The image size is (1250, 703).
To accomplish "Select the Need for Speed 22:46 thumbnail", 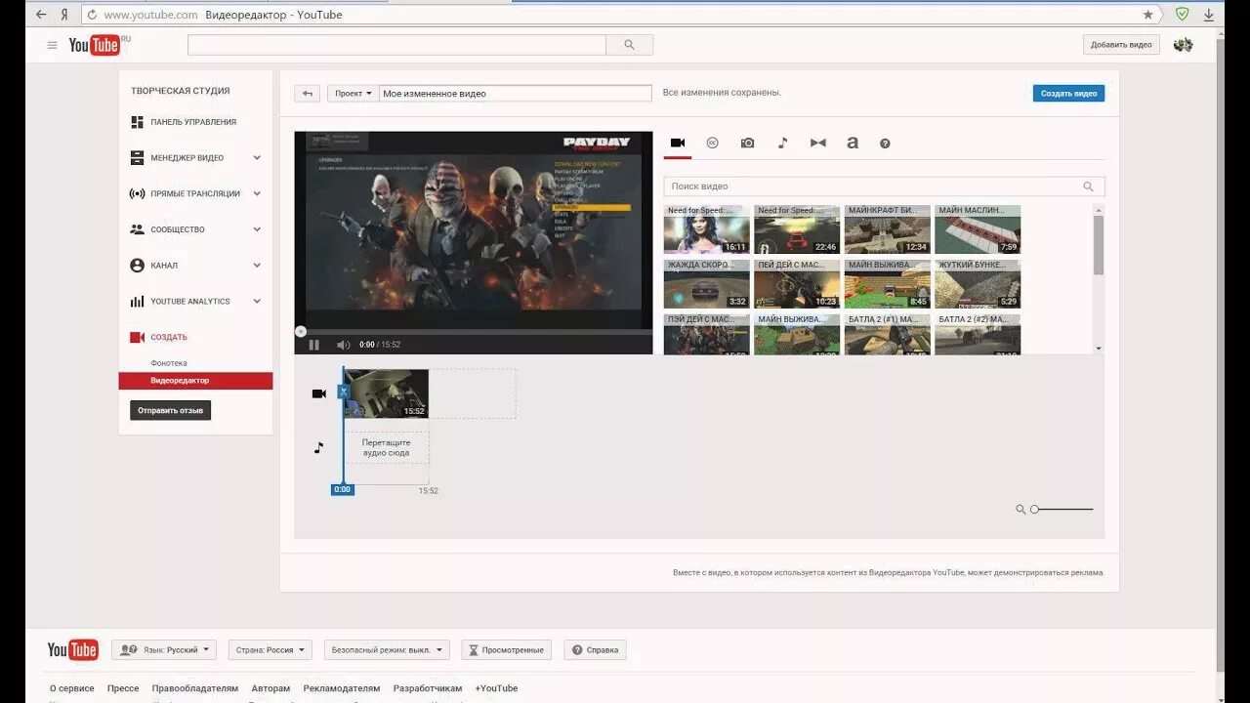I will tap(797, 229).
